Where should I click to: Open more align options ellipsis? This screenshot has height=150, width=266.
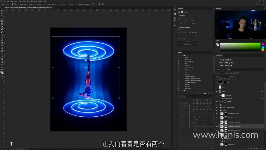pos(196,36)
